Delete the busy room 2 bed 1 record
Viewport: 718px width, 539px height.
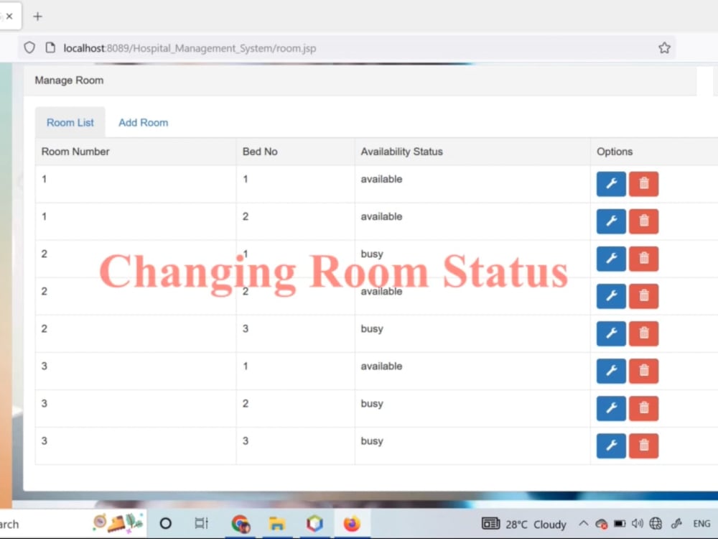(x=643, y=259)
